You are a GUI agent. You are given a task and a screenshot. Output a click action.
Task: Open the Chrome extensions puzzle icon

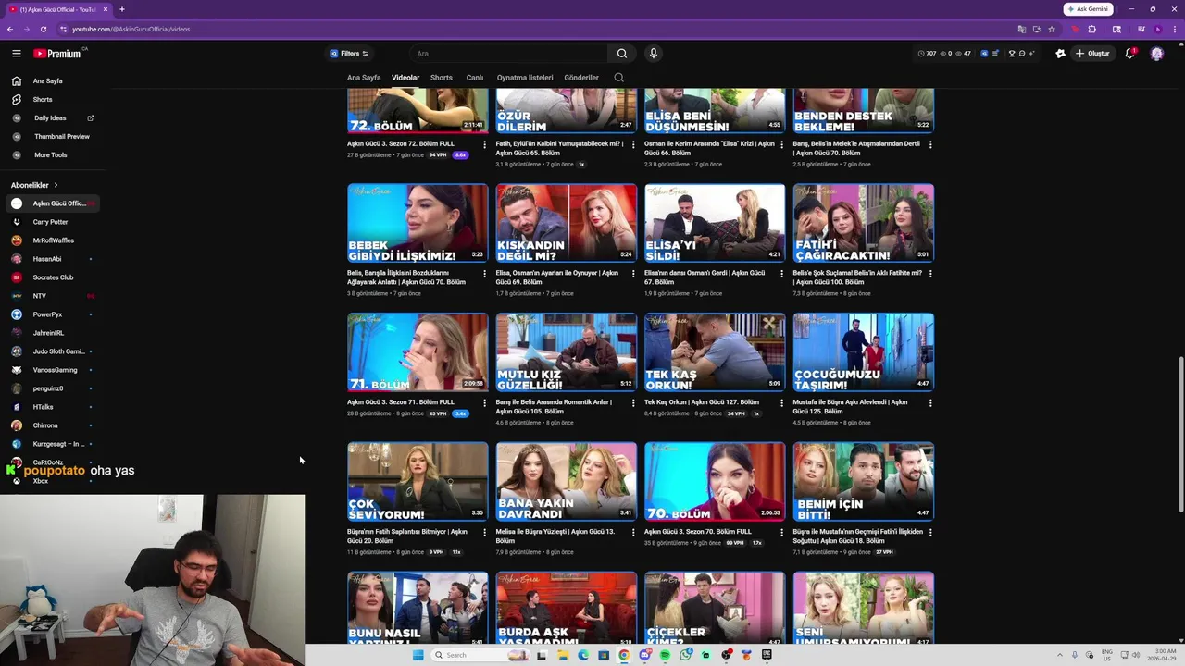click(1091, 29)
